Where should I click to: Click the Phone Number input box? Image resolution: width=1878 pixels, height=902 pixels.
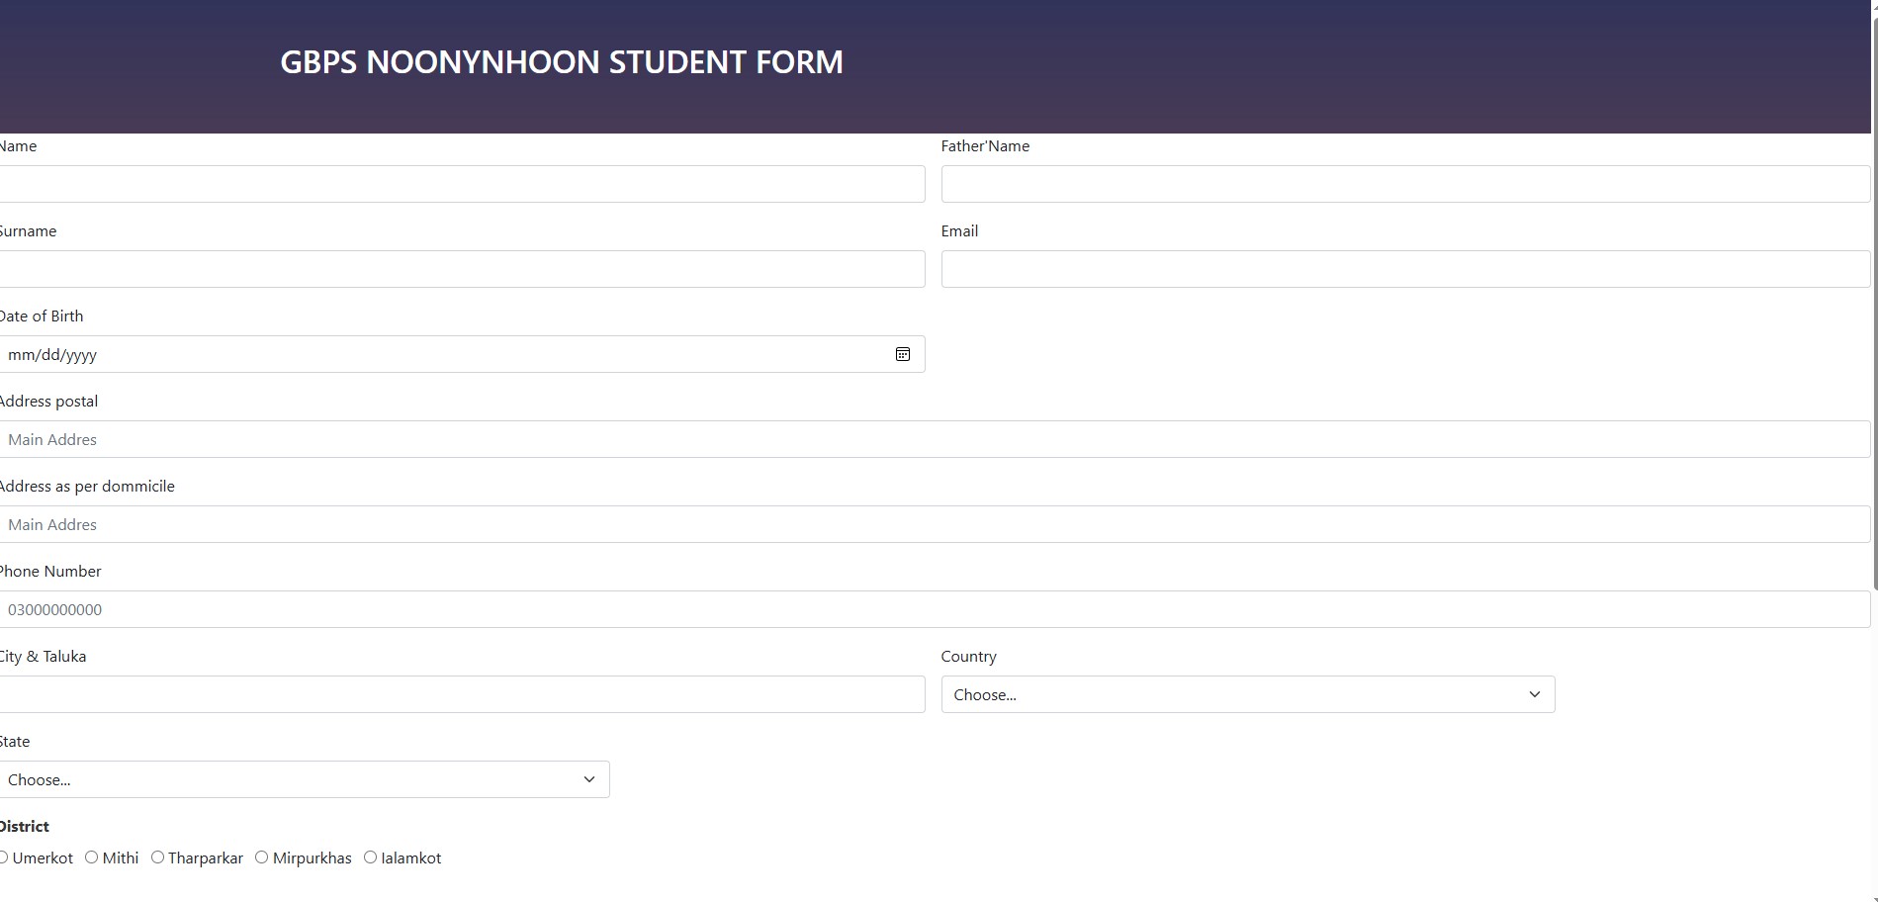(x=934, y=609)
